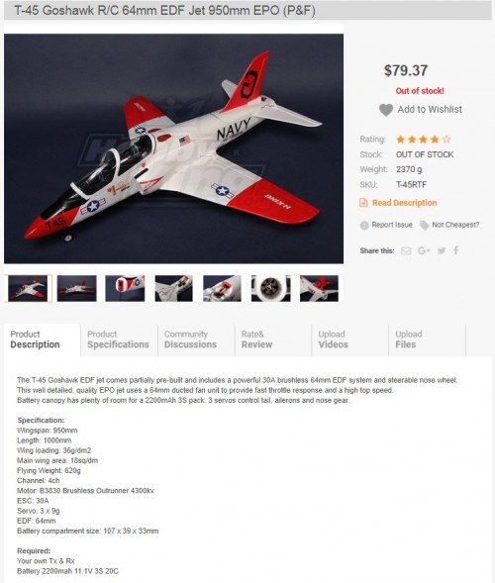Share on Facebook icon
Viewport: 495px width, 583px height.
pyautogui.click(x=456, y=250)
